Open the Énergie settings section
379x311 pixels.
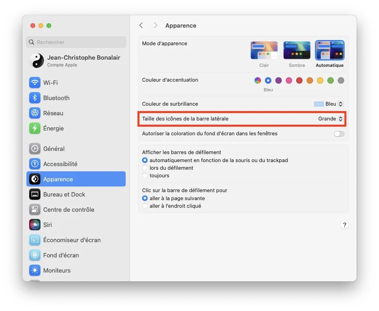(52, 128)
